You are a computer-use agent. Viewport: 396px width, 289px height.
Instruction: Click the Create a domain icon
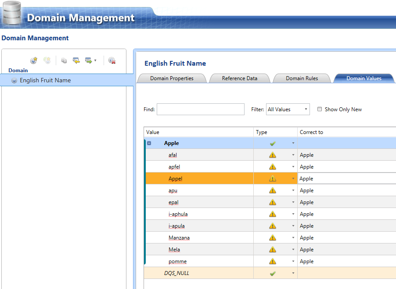(x=34, y=60)
